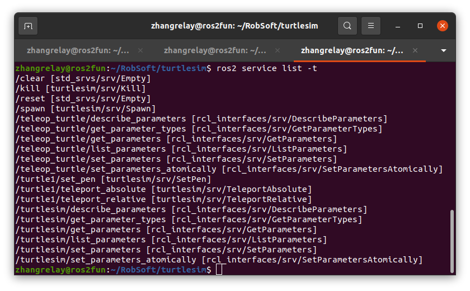Screen dimensions: 470x291
Task: Click the /reset service line
Action: tap(83, 98)
